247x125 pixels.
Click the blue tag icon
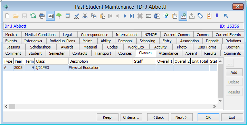[200, 16]
